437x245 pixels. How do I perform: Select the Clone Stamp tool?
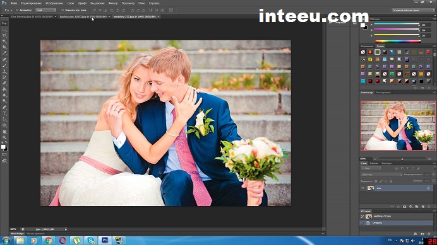[4, 71]
